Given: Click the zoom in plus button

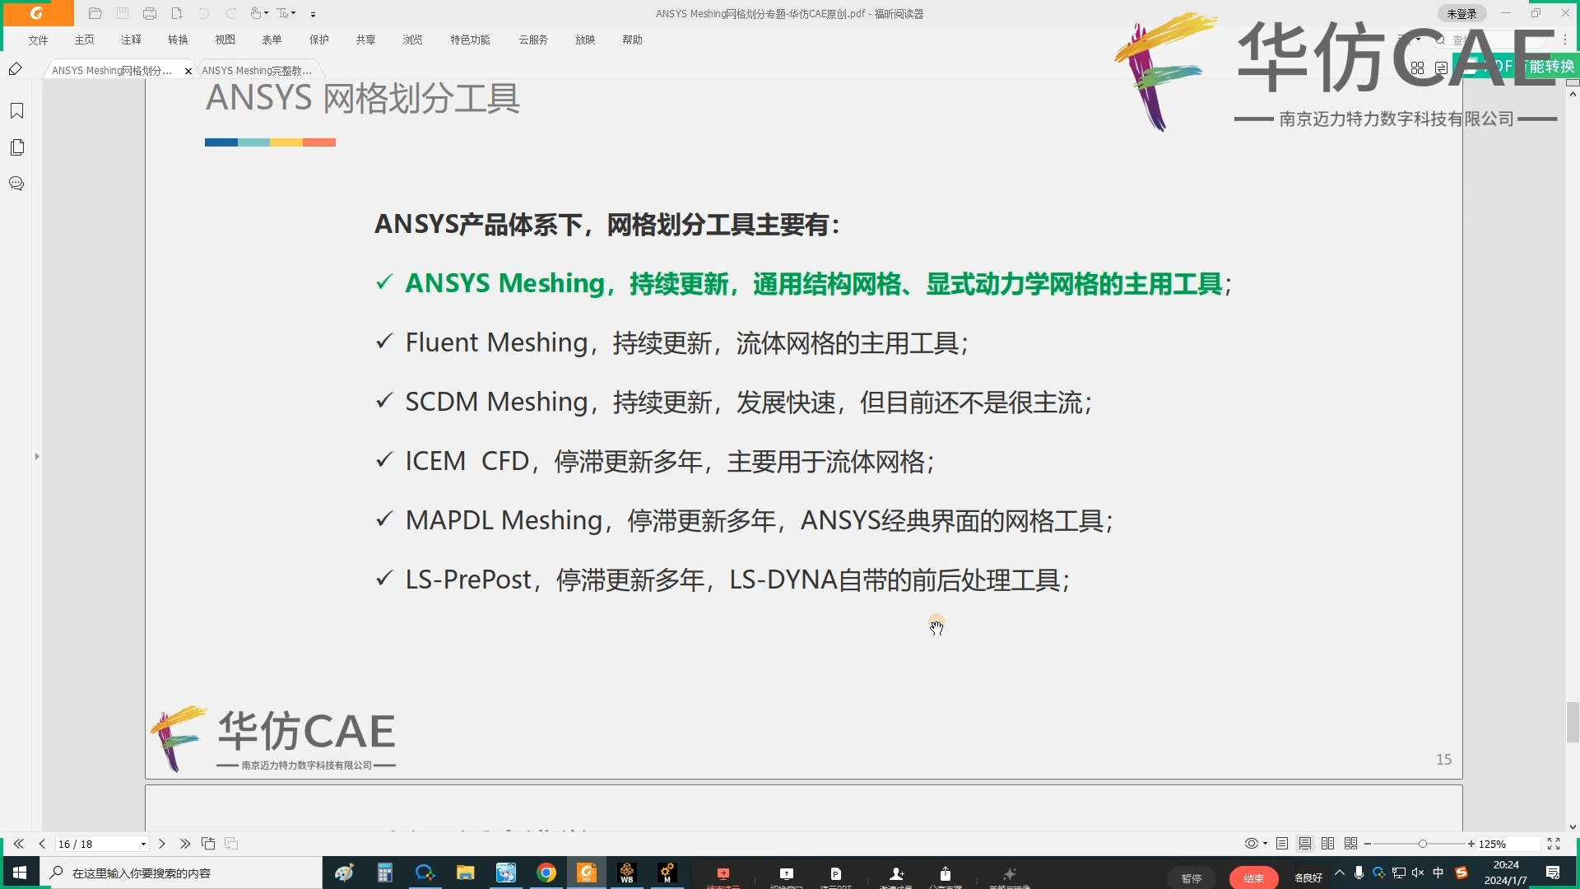Looking at the screenshot, I should click(1471, 844).
